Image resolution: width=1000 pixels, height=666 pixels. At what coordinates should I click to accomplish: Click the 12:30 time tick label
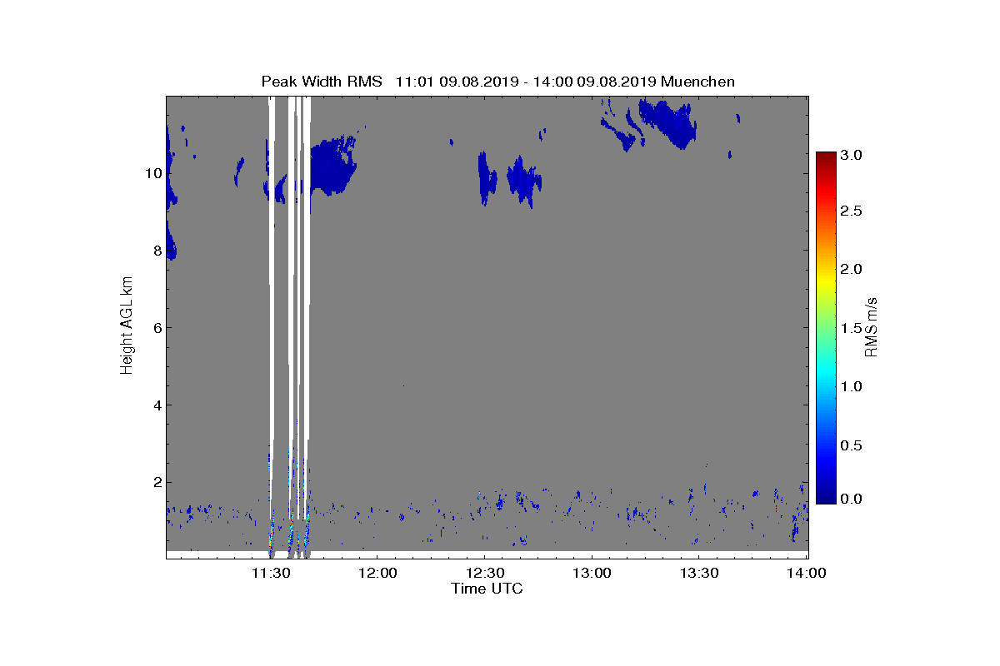[484, 574]
